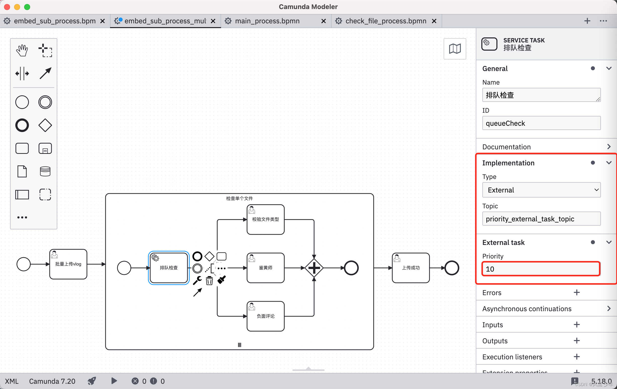Toggle the Implementation section collapse
This screenshot has height=389, width=617.
point(608,163)
